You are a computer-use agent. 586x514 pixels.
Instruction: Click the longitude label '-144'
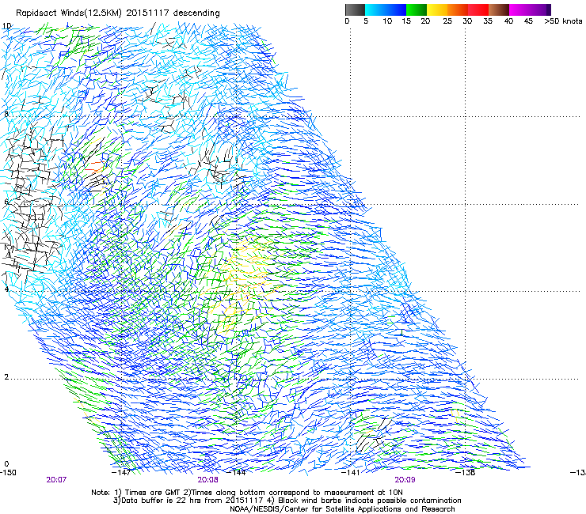(x=237, y=473)
